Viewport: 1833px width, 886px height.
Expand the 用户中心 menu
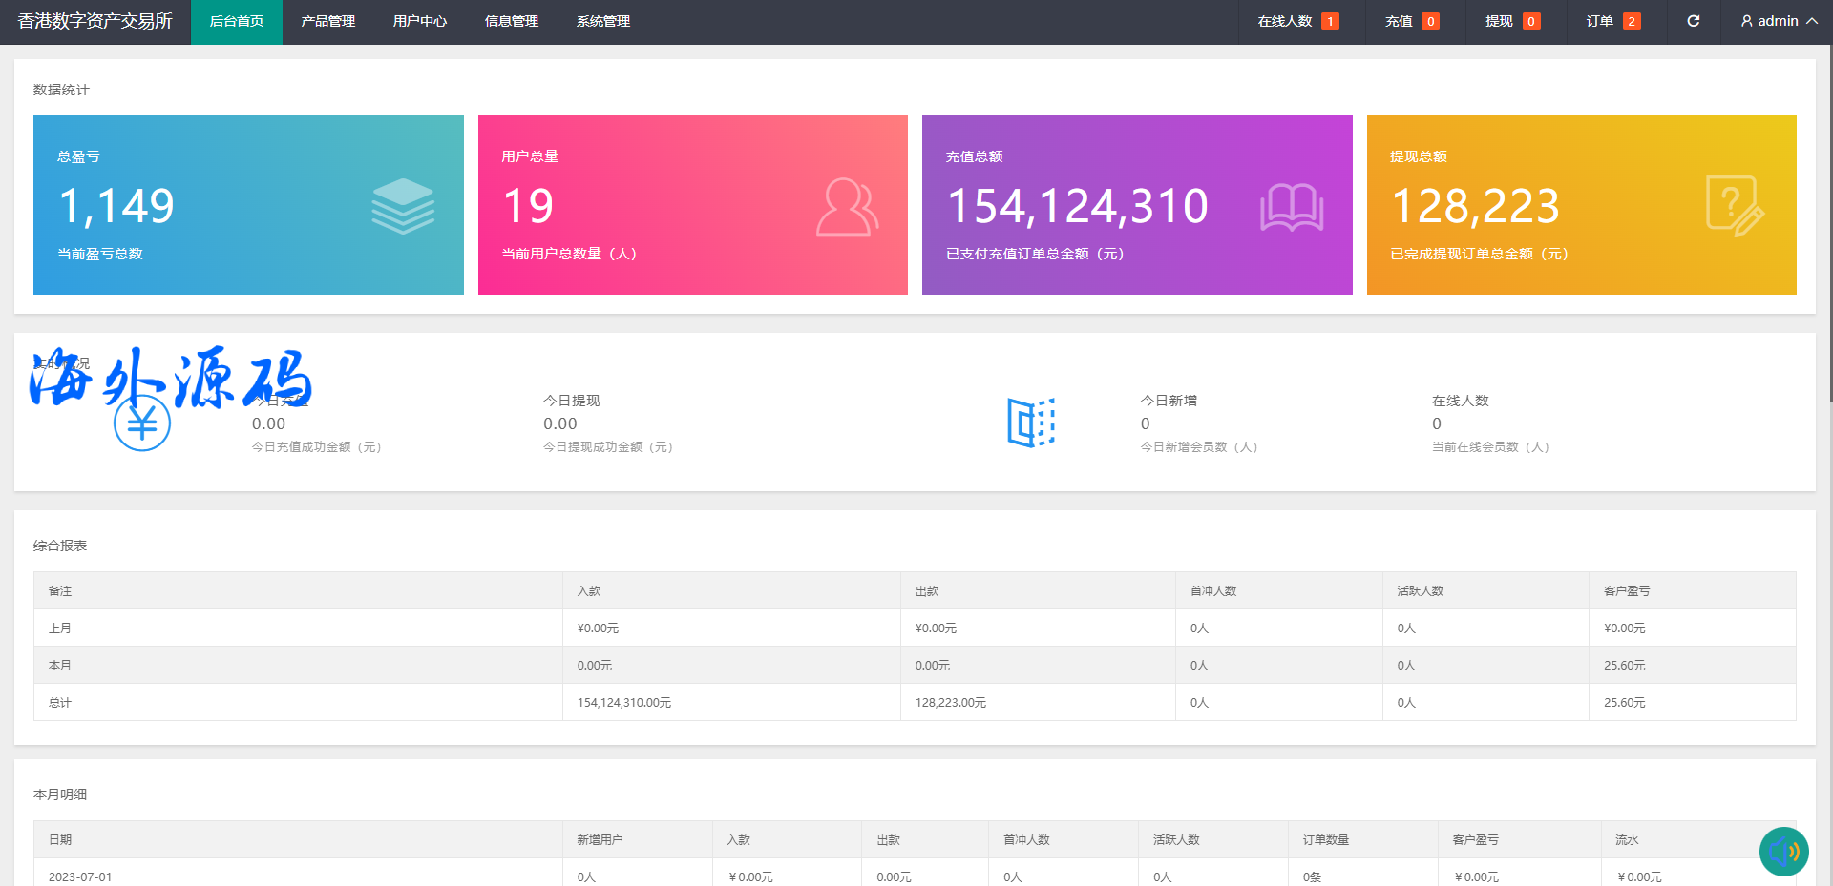tap(419, 21)
